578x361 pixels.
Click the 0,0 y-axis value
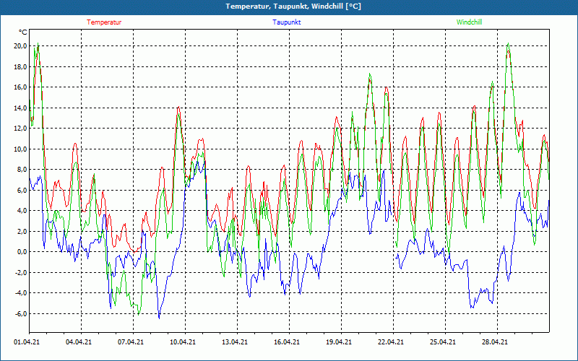(22, 252)
